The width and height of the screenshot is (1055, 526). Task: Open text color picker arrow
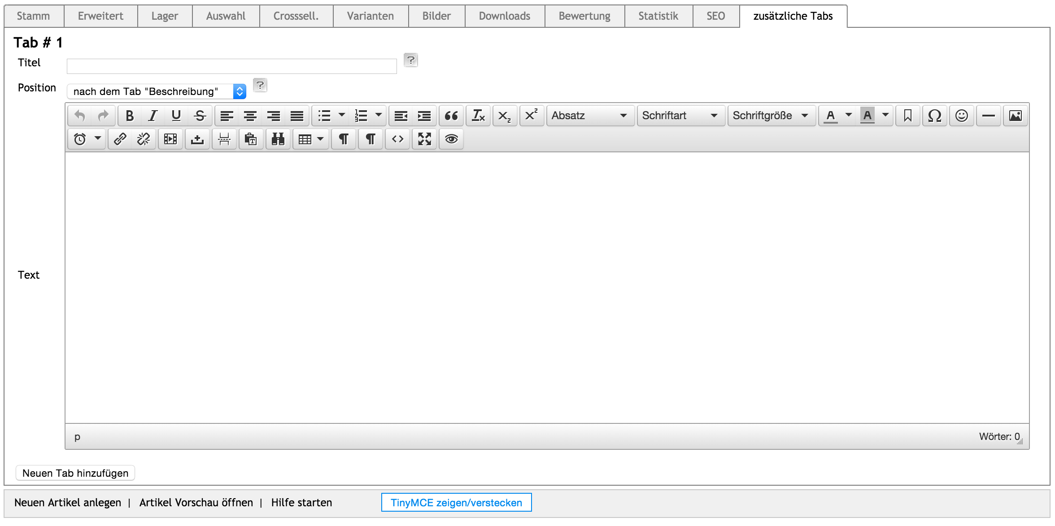tap(848, 115)
